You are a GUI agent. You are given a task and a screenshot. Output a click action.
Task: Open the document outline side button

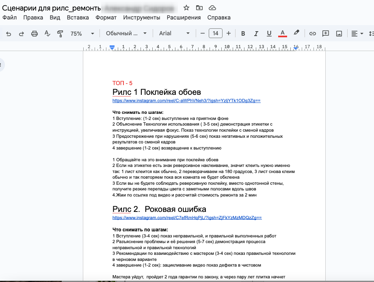pos(1,65)
